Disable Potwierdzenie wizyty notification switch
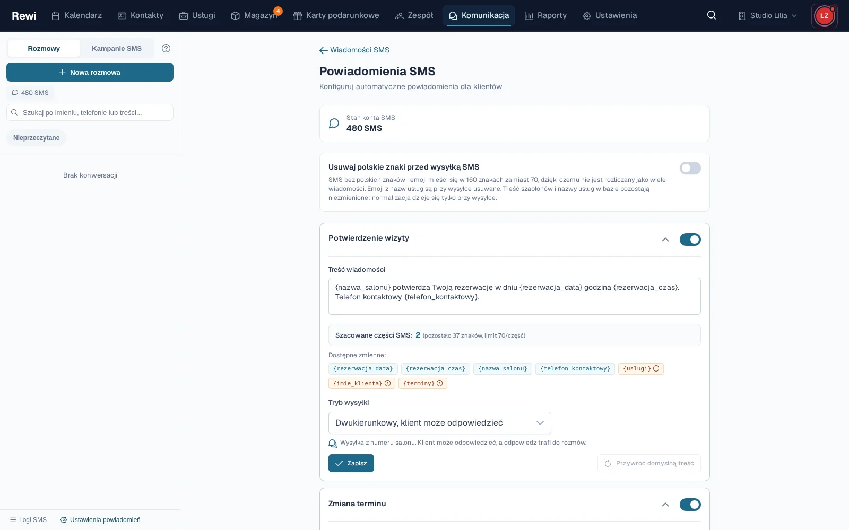This screenshot has width=849, height=530. [690, 240]
